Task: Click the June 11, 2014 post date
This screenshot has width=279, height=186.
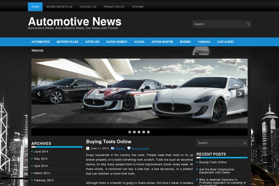Action: point(100,148)
